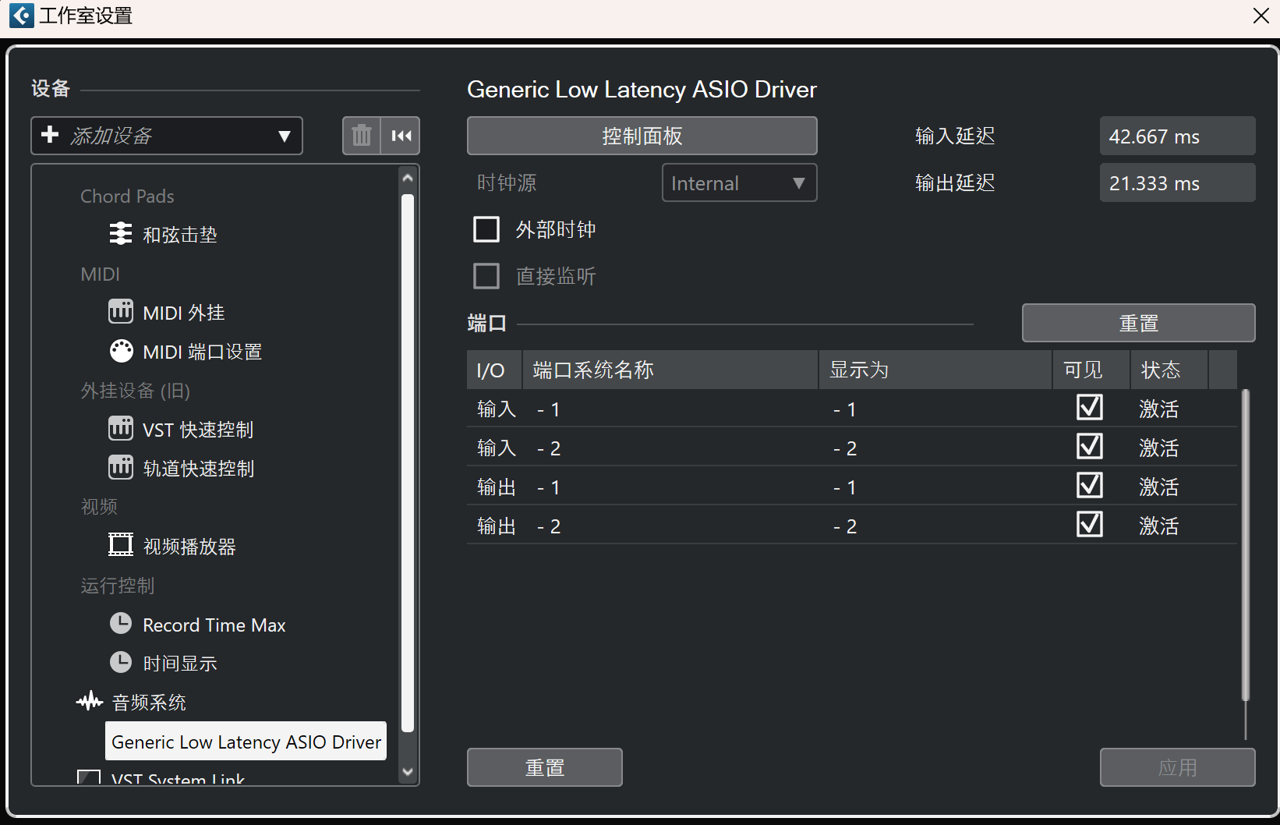This screenshot has width=1280, height=825.
Task: Select the VST 快速控制 keyboard icon
Action: 121,428
